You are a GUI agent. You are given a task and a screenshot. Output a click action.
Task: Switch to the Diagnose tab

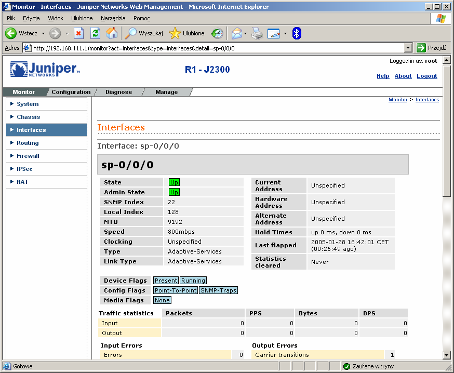pyautogui.click(x=119, y=92)
